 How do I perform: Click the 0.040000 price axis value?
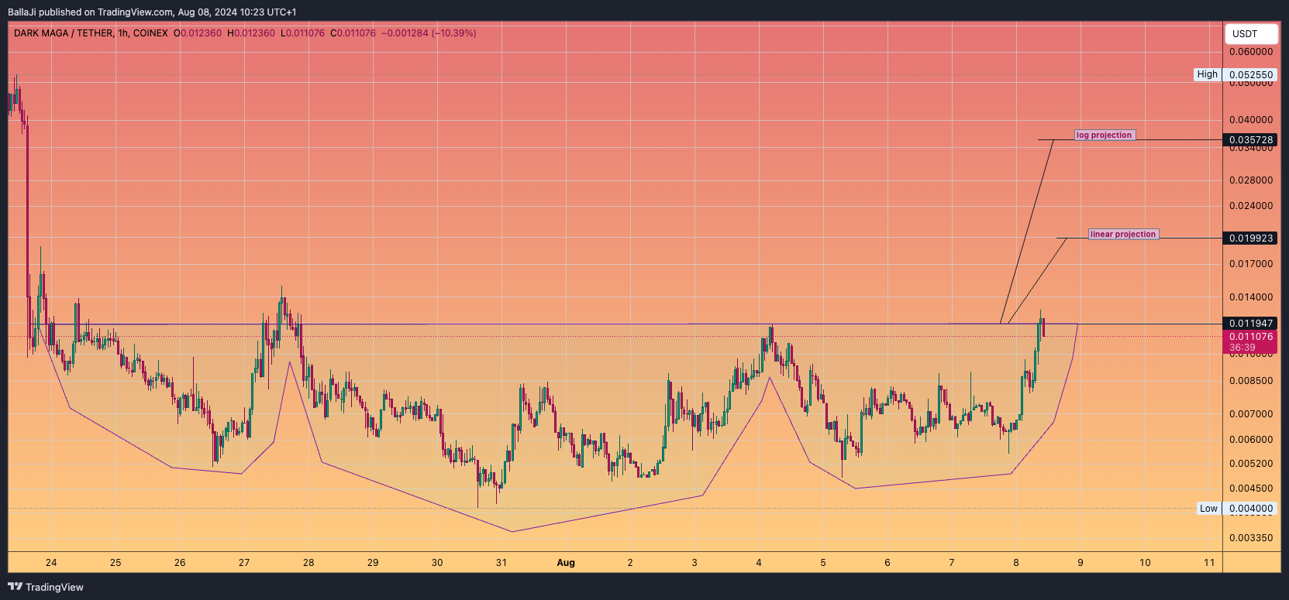1251,120
